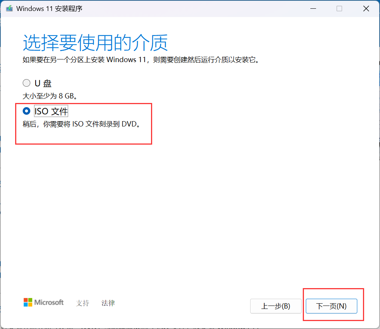Click the heading 选择要使用的介质
380x329 pixels.
95,43
